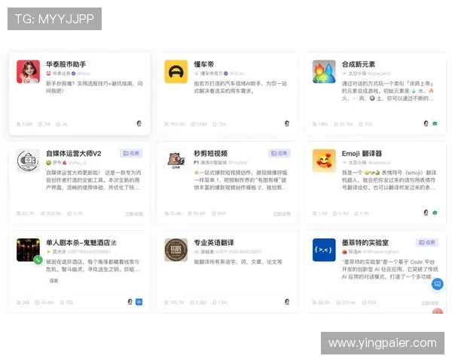Click the 应用 tag on 秒剪短视频 card
Screen dimensions: 452x362
click(279, 153)
